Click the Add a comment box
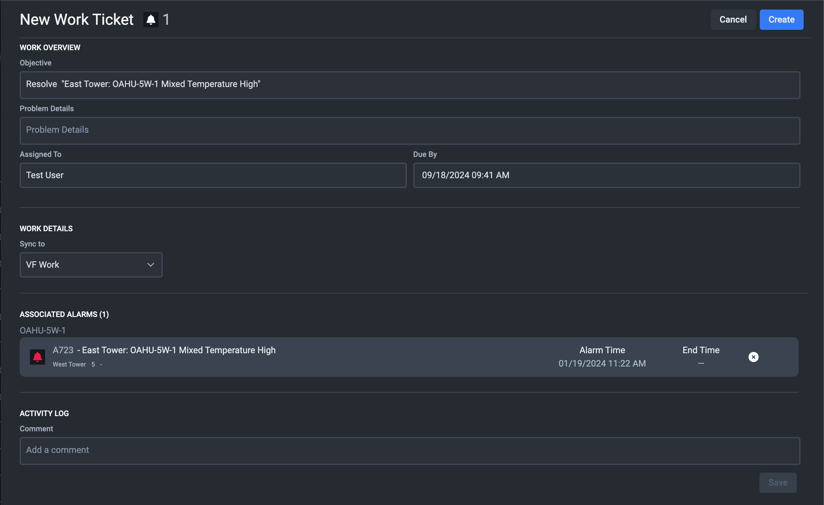The image size is (824, 505). click(410, 450)
